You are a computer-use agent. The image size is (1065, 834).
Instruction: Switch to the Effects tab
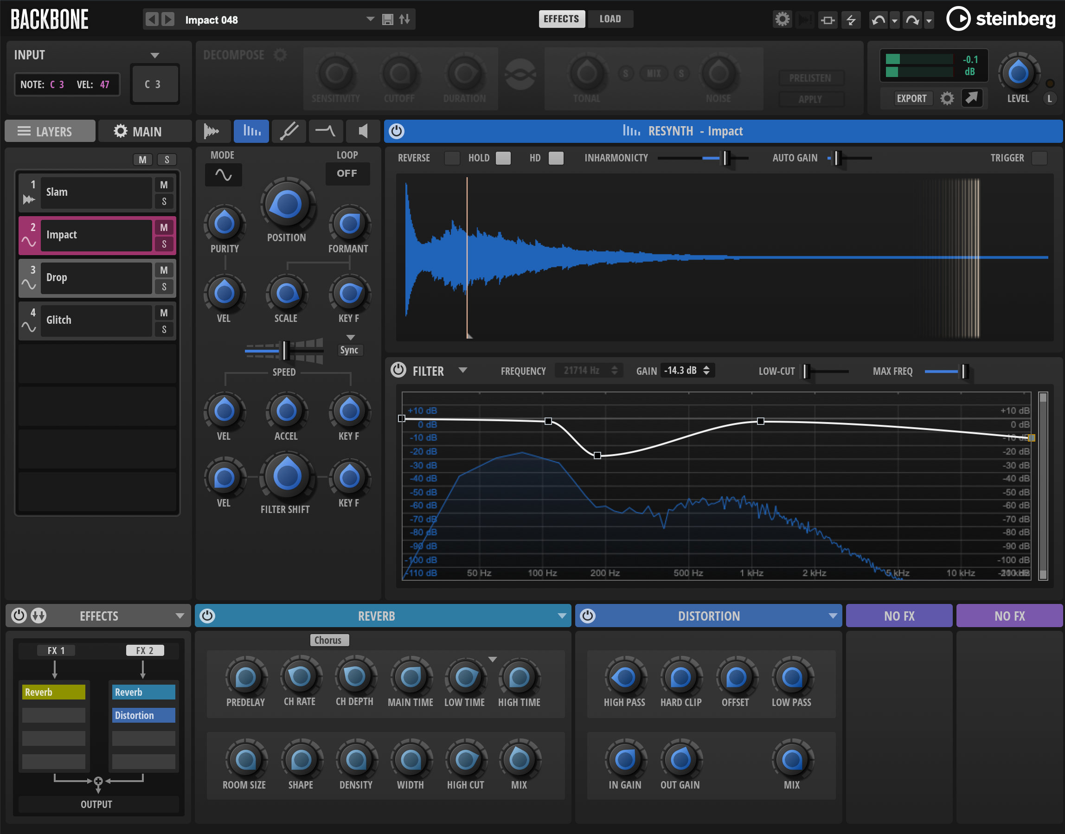(562, 19)
